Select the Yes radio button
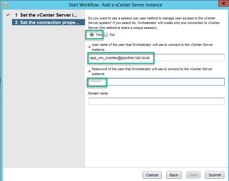The width and height of the screenshot is (229, 181). click(92, 35)
